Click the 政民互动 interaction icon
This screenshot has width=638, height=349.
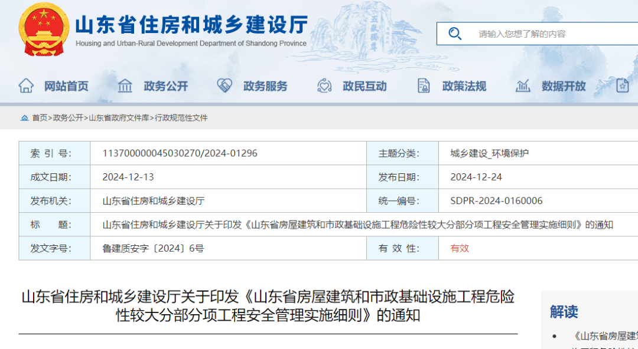pos(323,85)
